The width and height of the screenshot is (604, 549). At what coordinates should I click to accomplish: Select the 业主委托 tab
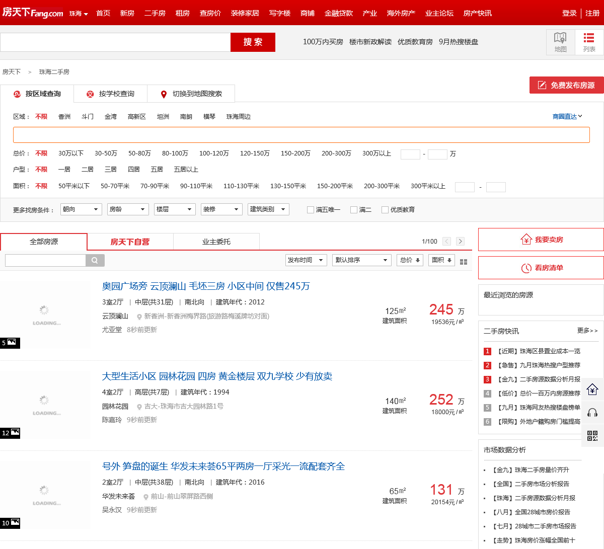[216, 242]
